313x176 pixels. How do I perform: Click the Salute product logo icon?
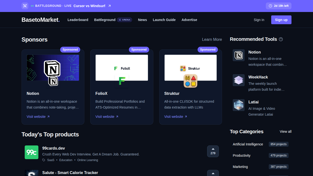pyautogui.click(x=32, y=173)
